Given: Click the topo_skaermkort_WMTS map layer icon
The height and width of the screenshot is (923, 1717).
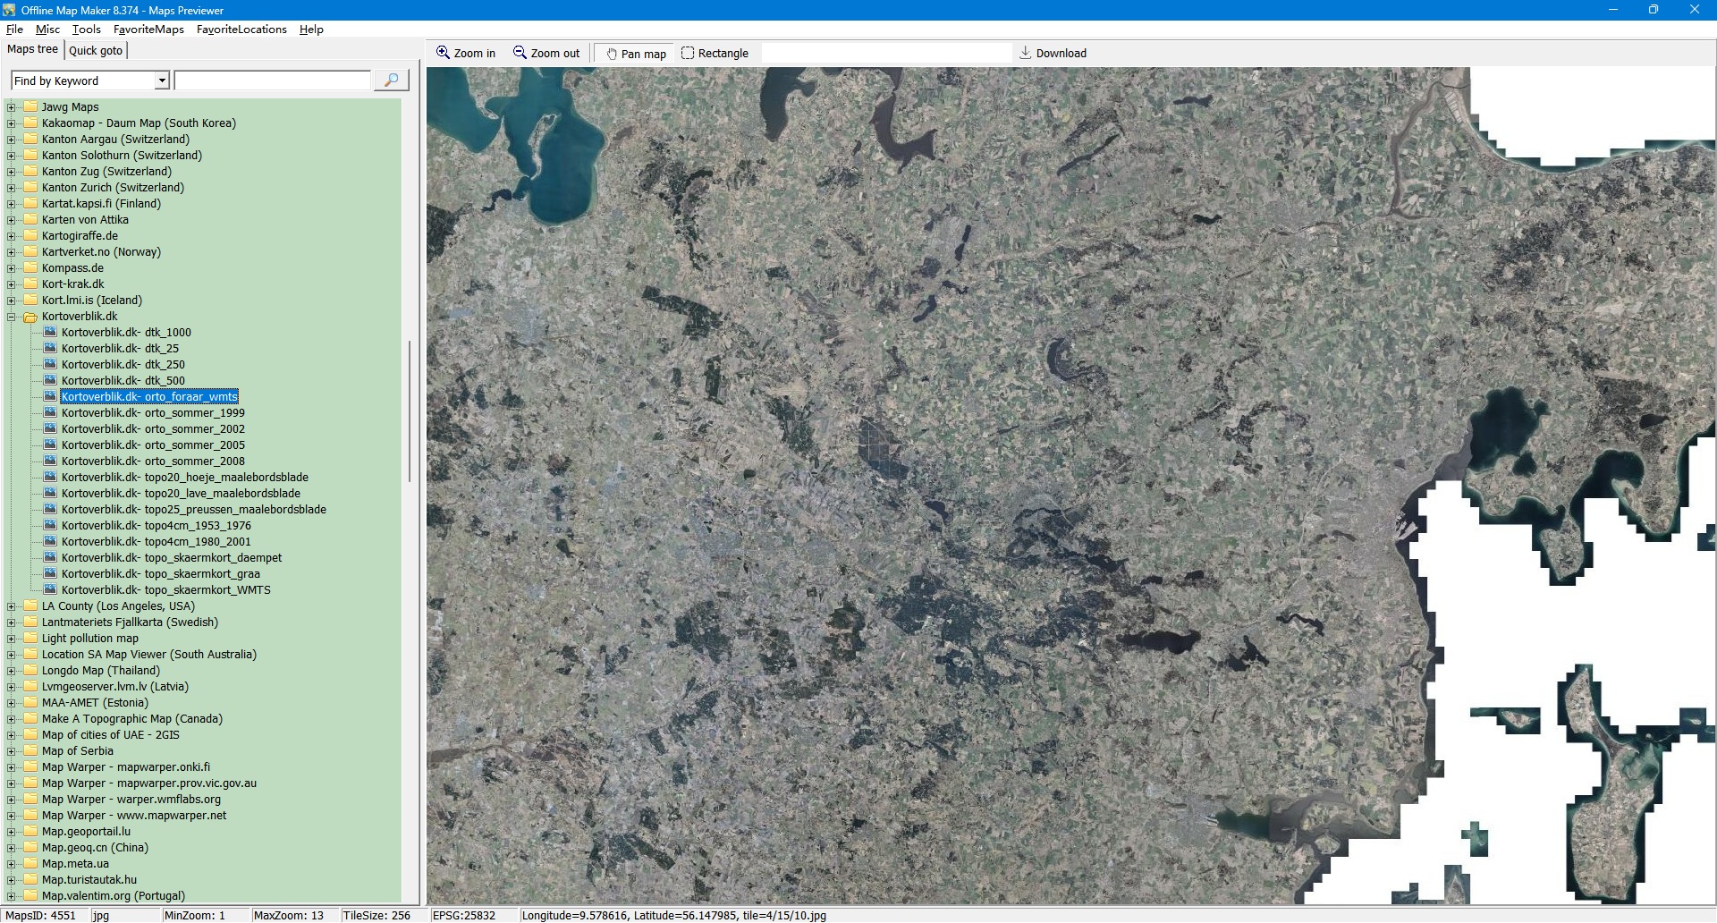Looking at the screenshot, I should point(50,589).
